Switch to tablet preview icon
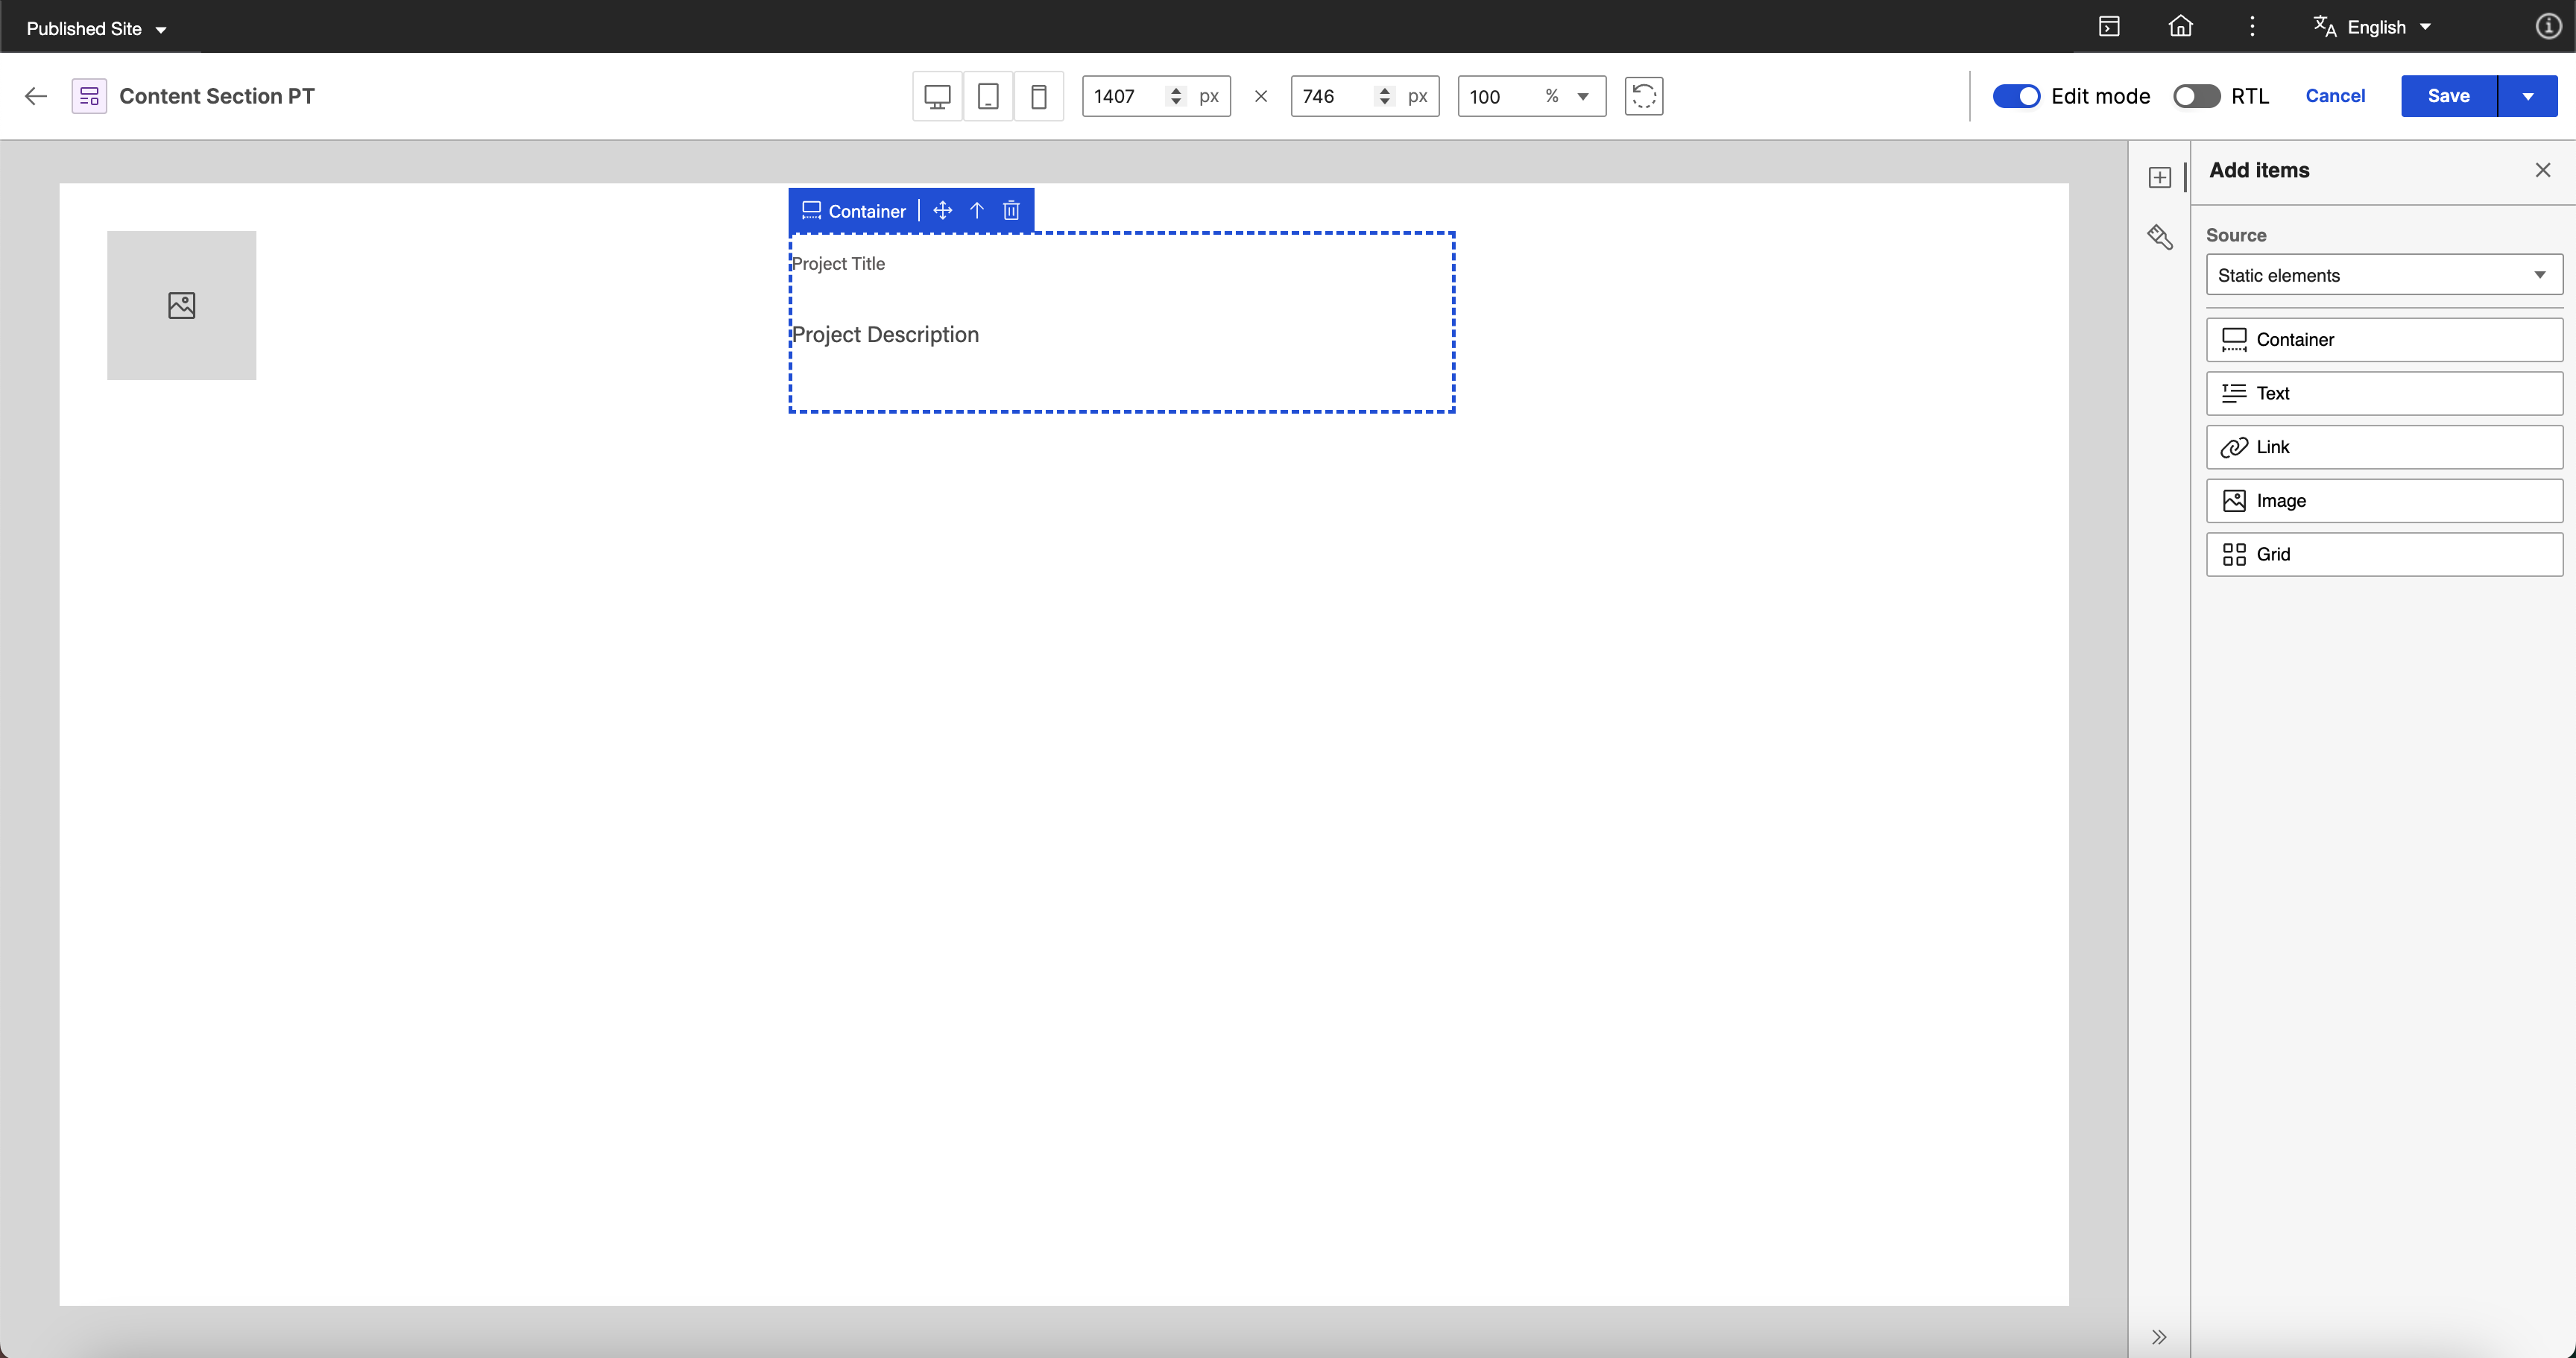This screenshot has height=1358, width=2576. pos(988,96)
